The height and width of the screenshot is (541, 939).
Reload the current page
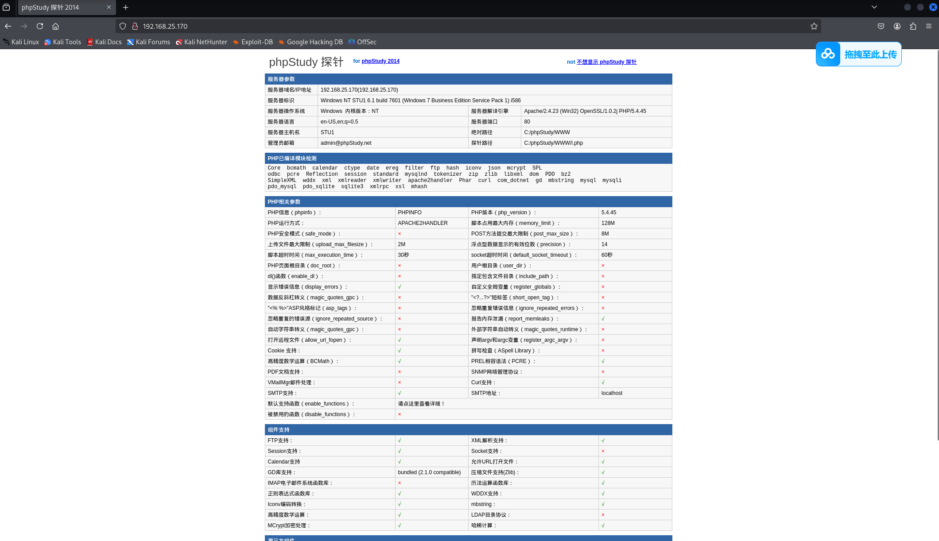coord(40,26)
